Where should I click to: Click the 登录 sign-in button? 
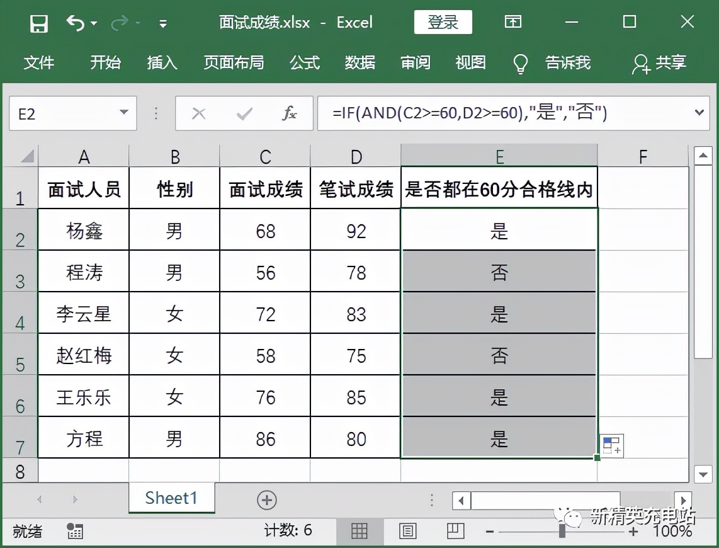pos(443,21)
